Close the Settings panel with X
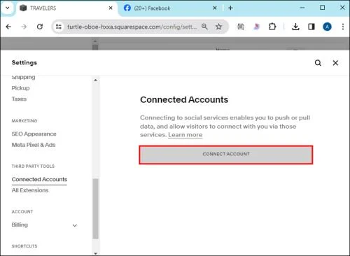This screenshot has width=350, height=256. point(335,63)
